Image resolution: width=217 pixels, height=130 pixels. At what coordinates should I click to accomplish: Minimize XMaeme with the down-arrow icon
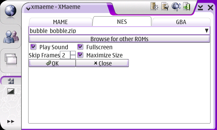200,8
